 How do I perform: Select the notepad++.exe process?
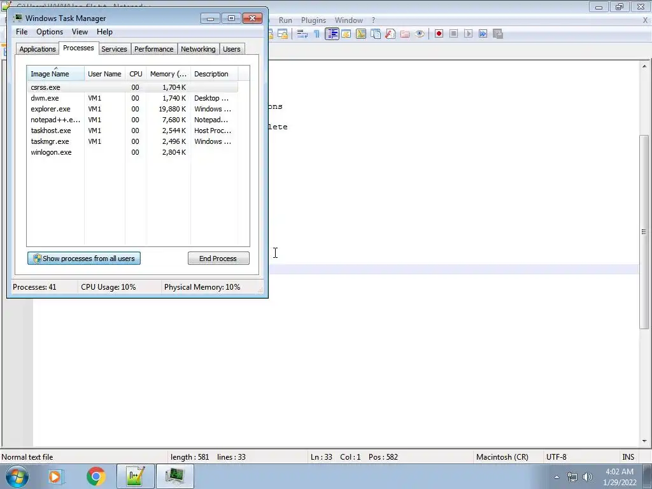pyautogui.click(x=132, y=120)
